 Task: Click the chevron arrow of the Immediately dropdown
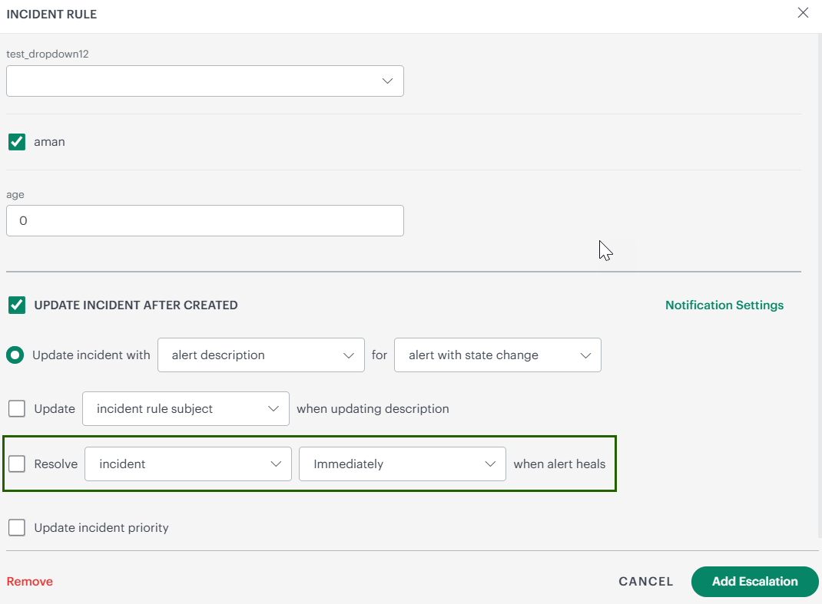(490, 464)
